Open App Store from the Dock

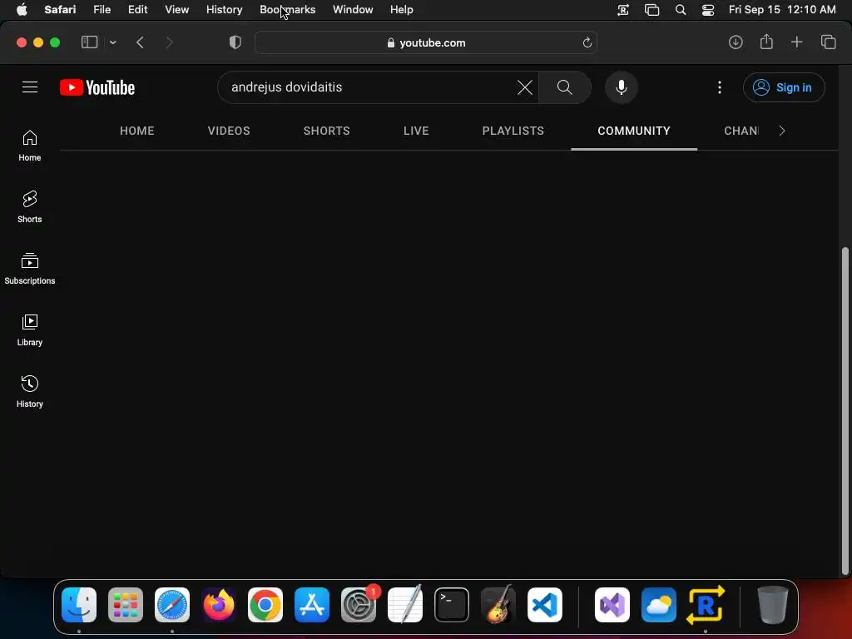(x=312, y=605)
